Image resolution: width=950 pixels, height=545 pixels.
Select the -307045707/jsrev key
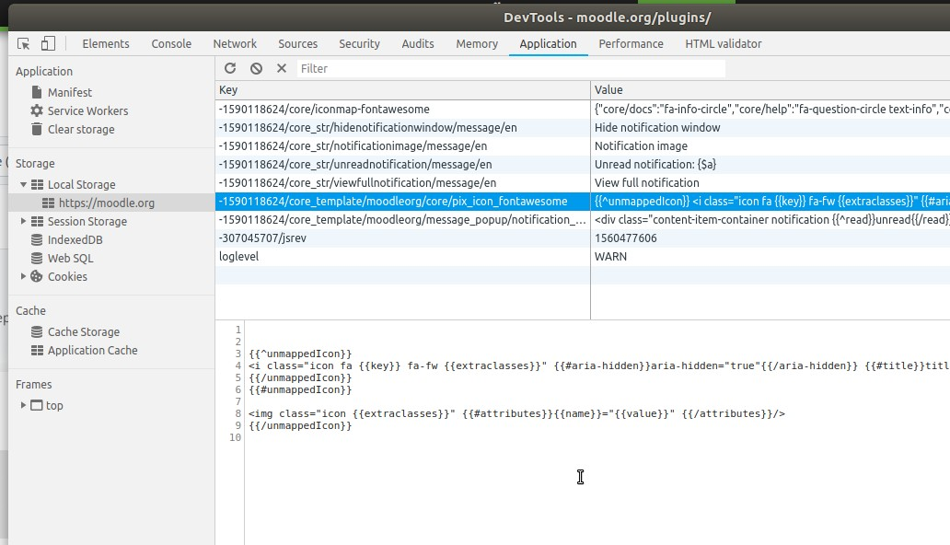[402, 238]
